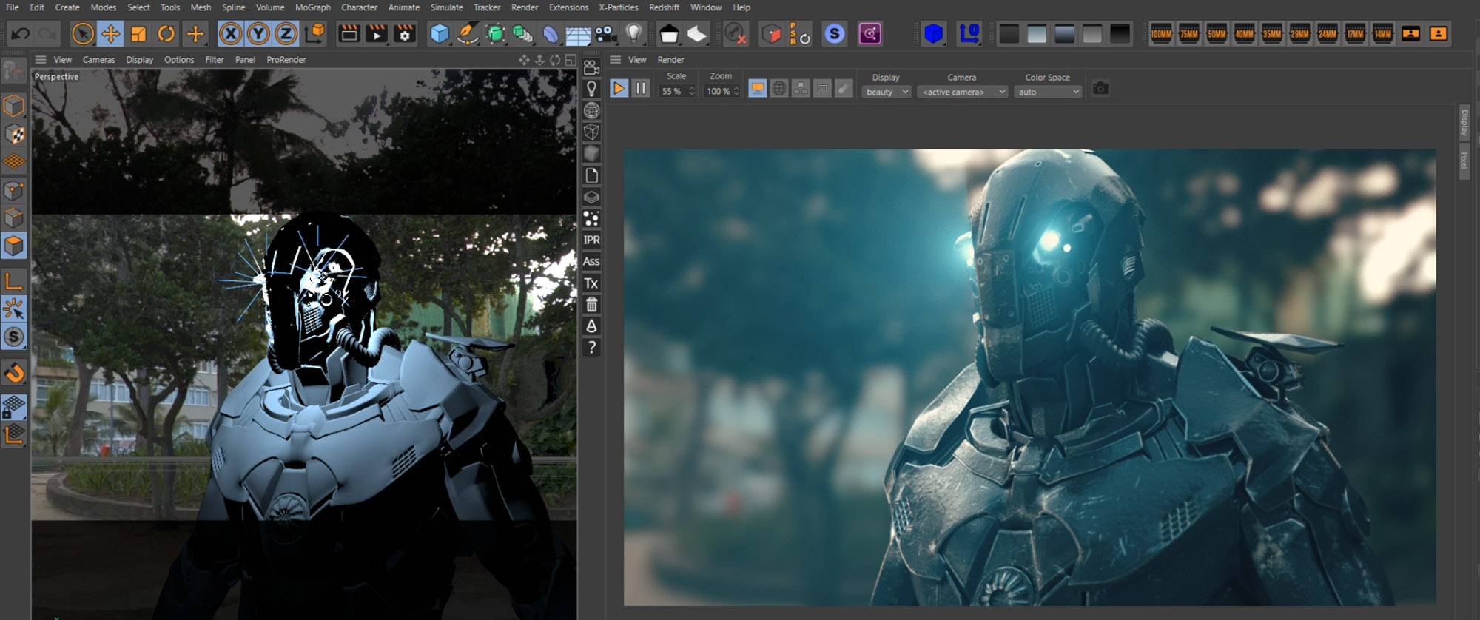The height and width of the screenshot is (620, 1480).
Task: Pause the IPR render
Action: click(641, 89)
